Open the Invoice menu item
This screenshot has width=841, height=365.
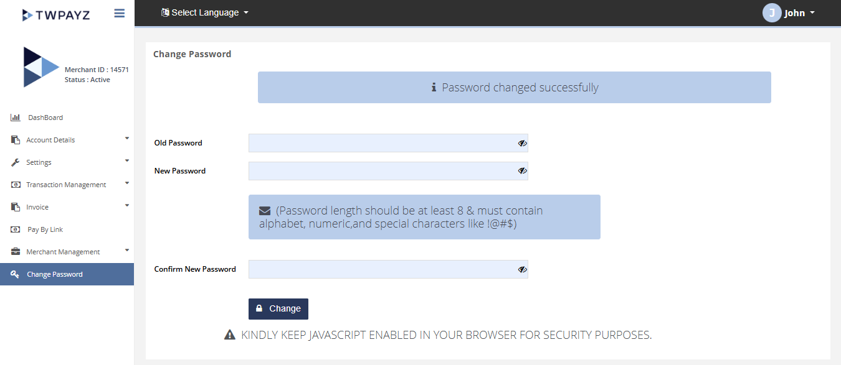pos(37,207)
